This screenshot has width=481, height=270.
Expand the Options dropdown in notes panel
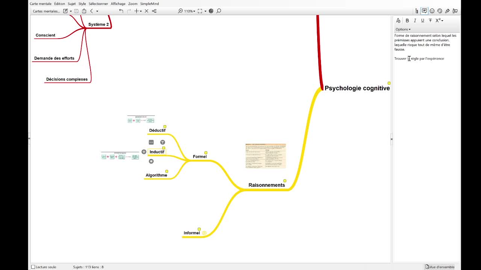pos(403,29)
